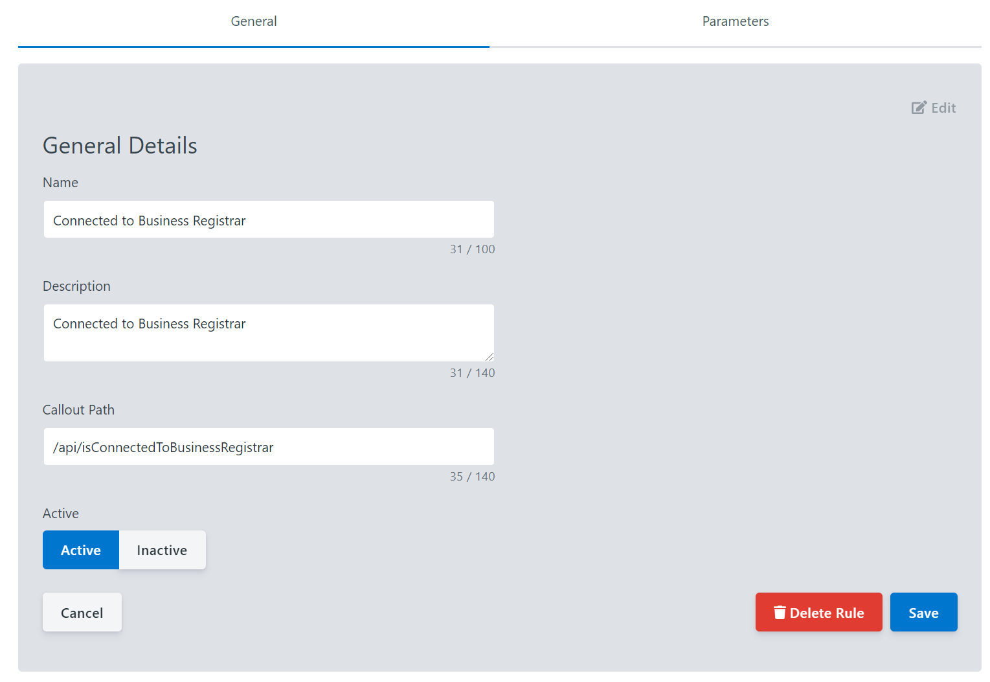Click the 35 / 140 character counter
The height and width of the screenshot is (682, 990).
[472, 477]
